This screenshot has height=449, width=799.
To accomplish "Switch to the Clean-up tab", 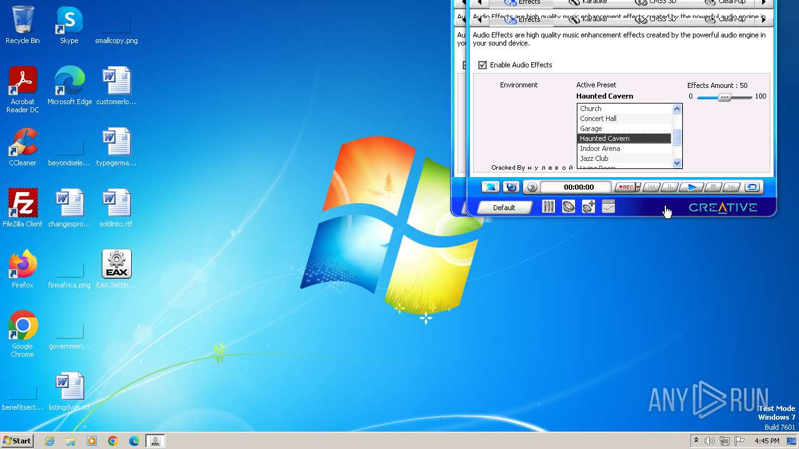I will [726, 19].
